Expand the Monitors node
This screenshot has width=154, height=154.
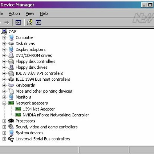point(4,97)
